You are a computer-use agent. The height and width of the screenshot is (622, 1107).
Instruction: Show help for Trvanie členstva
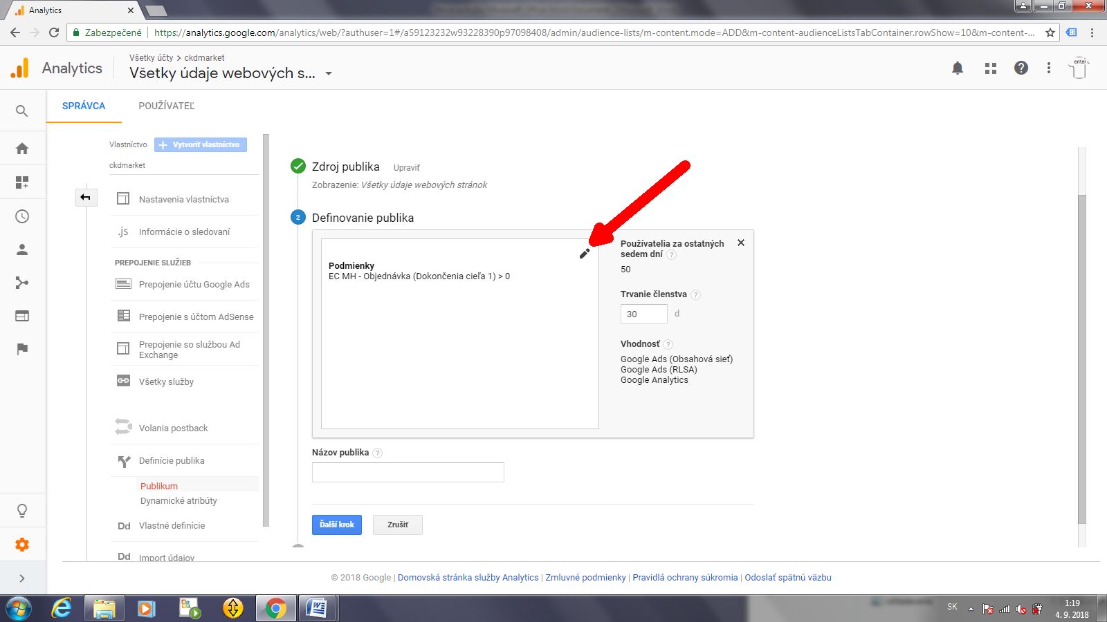pos(696,294)
